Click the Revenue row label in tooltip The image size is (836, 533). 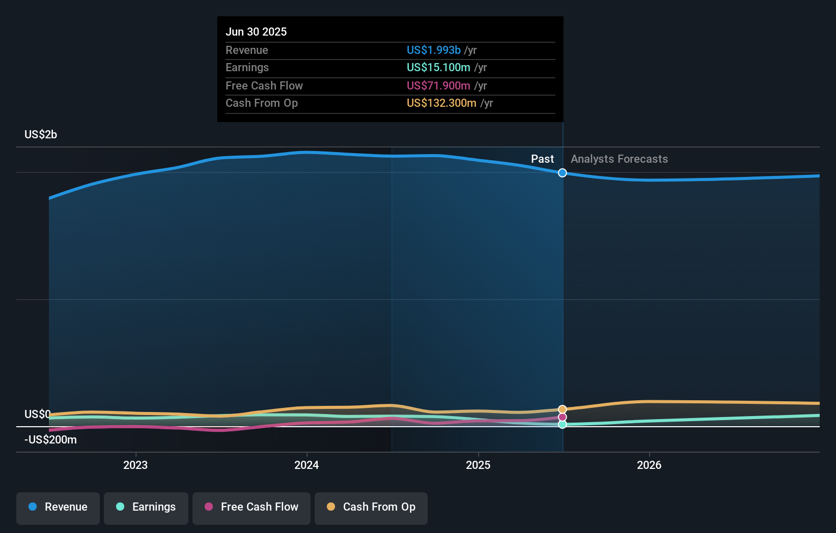(246, 50)
